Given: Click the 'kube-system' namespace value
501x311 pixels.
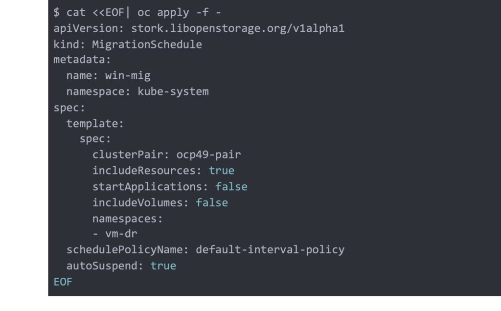Looking at the screenshot, I should click(x=173, y=91).
